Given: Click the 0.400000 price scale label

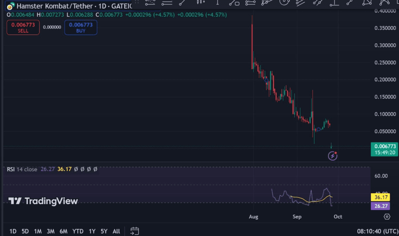Looking at the screenshot, I should (385, 11).
